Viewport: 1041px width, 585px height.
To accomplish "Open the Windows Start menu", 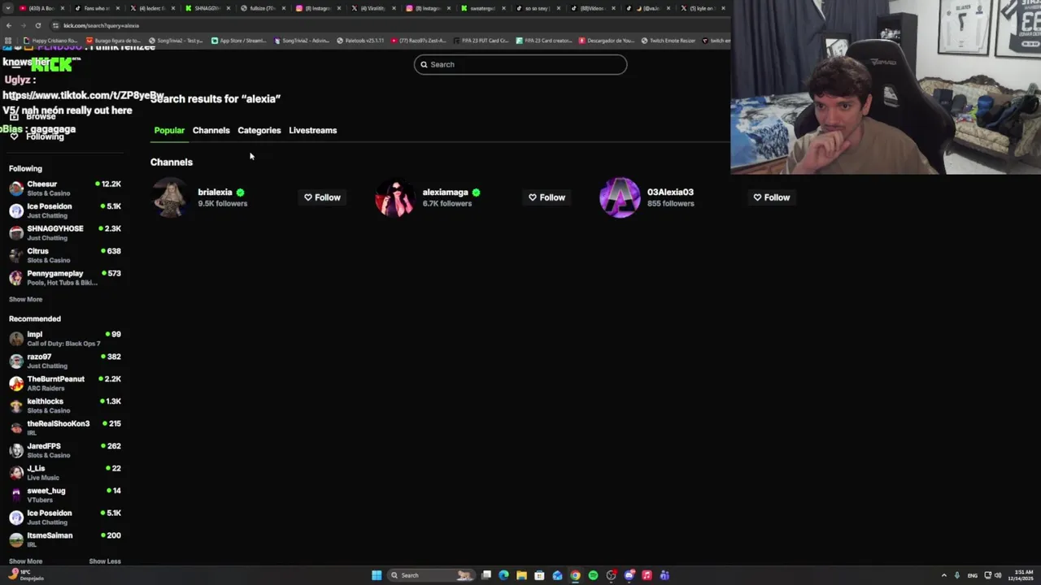I will pos(377,575).
